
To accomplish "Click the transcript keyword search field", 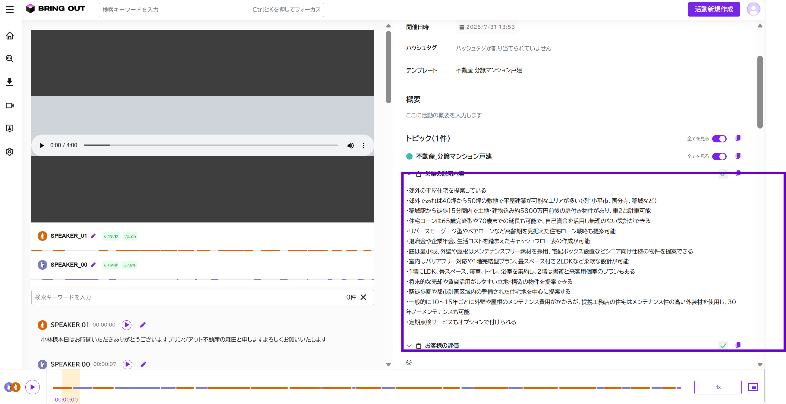I will pos(188,297).
